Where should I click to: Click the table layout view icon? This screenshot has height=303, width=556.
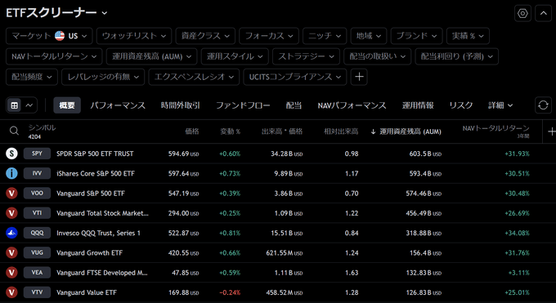(15, 105)
